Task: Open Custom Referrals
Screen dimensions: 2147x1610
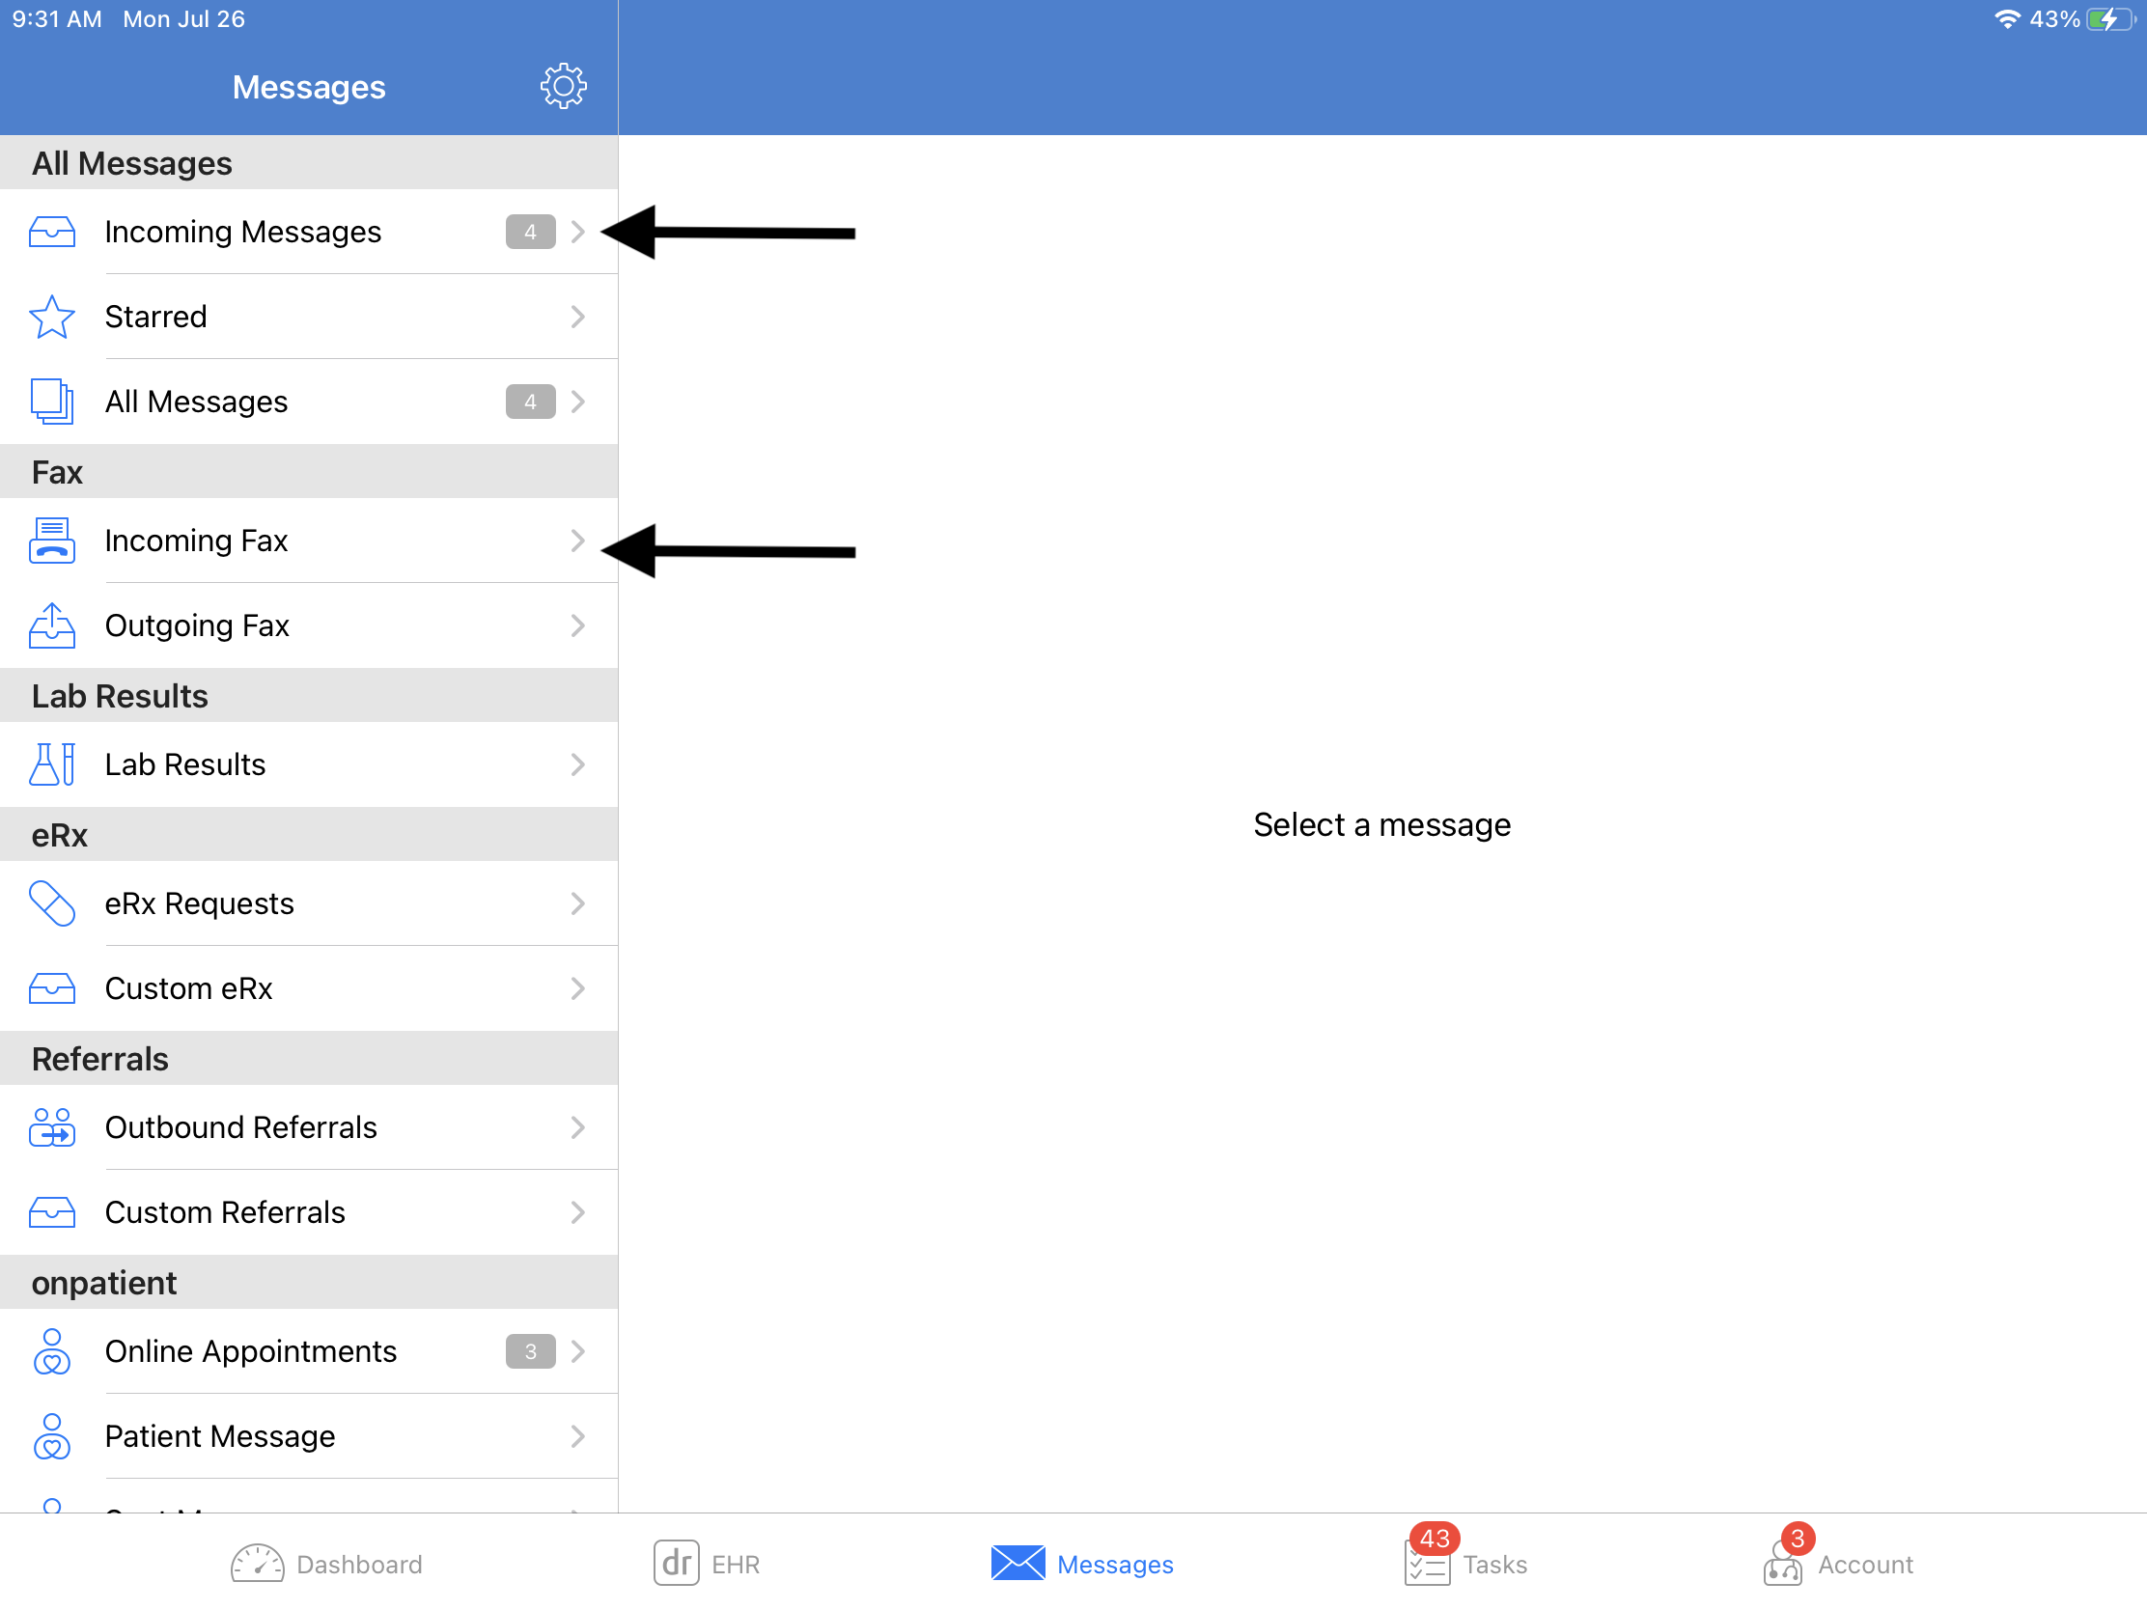Action: [309, 1211]
